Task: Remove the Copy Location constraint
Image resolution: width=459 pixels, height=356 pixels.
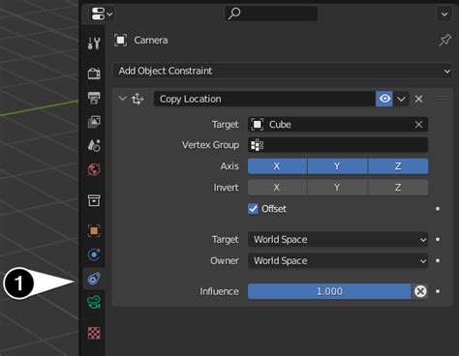Action: click(419, 99)
